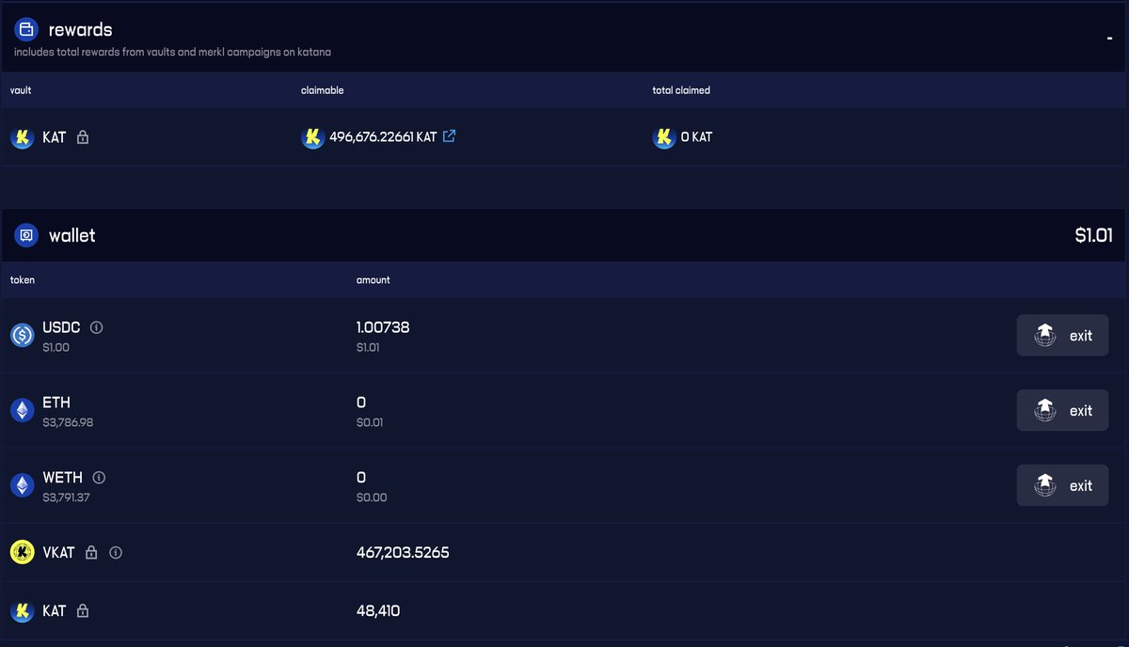The height and width of the screenshot is (647, 1129).
Task: Exit the ETH position
Action: (x=1062, y=411)
